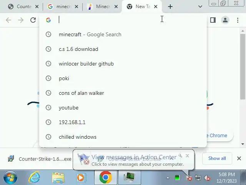Screen dimensions: 246x185
Task: Go back with the left arrow button
Action: [8, 20]
